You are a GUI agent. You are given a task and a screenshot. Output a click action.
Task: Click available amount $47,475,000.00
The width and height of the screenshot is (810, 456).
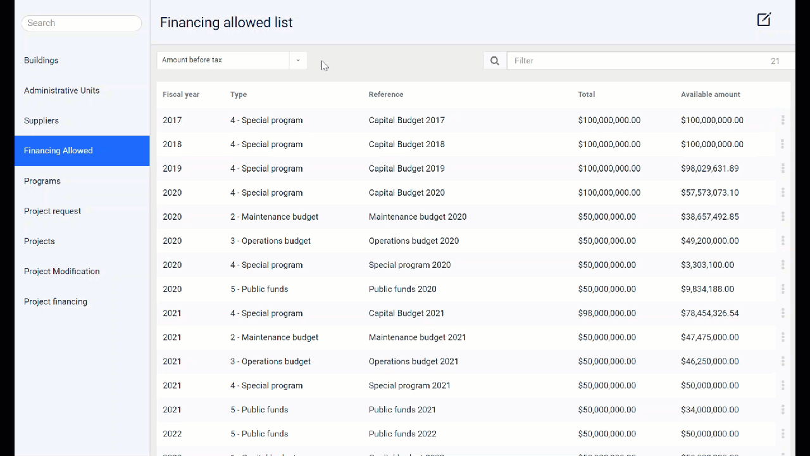point(710,337)
